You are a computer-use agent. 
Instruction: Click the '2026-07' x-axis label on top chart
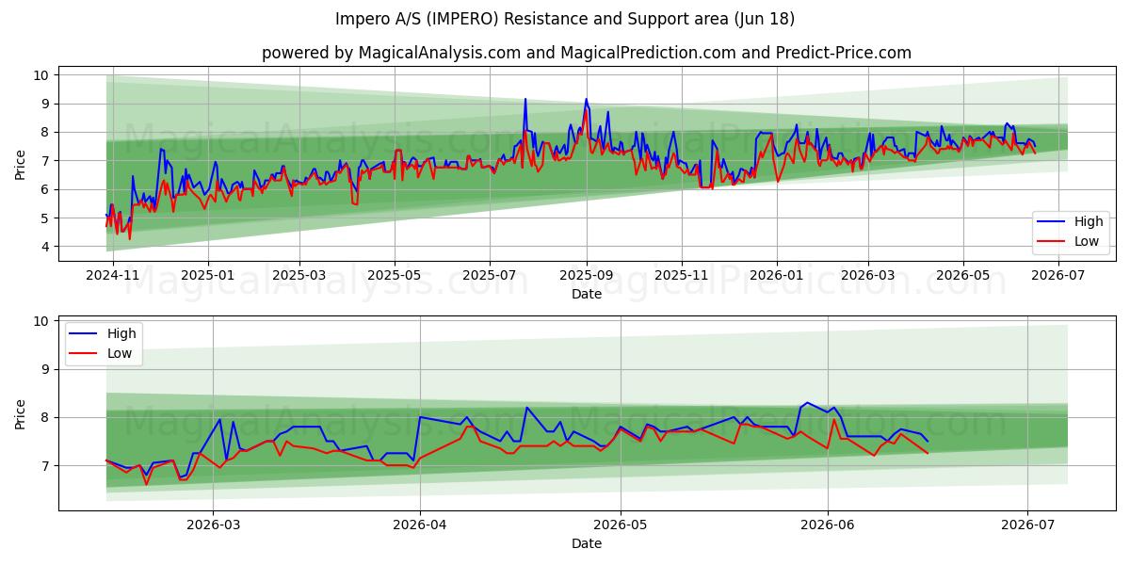(x=1057, y=277)
